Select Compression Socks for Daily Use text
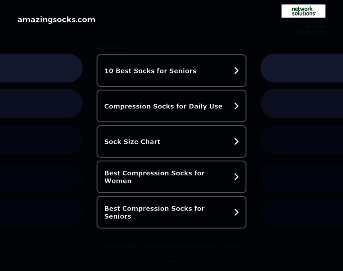This screenshot has height=271, width=343. click(163, 106)
